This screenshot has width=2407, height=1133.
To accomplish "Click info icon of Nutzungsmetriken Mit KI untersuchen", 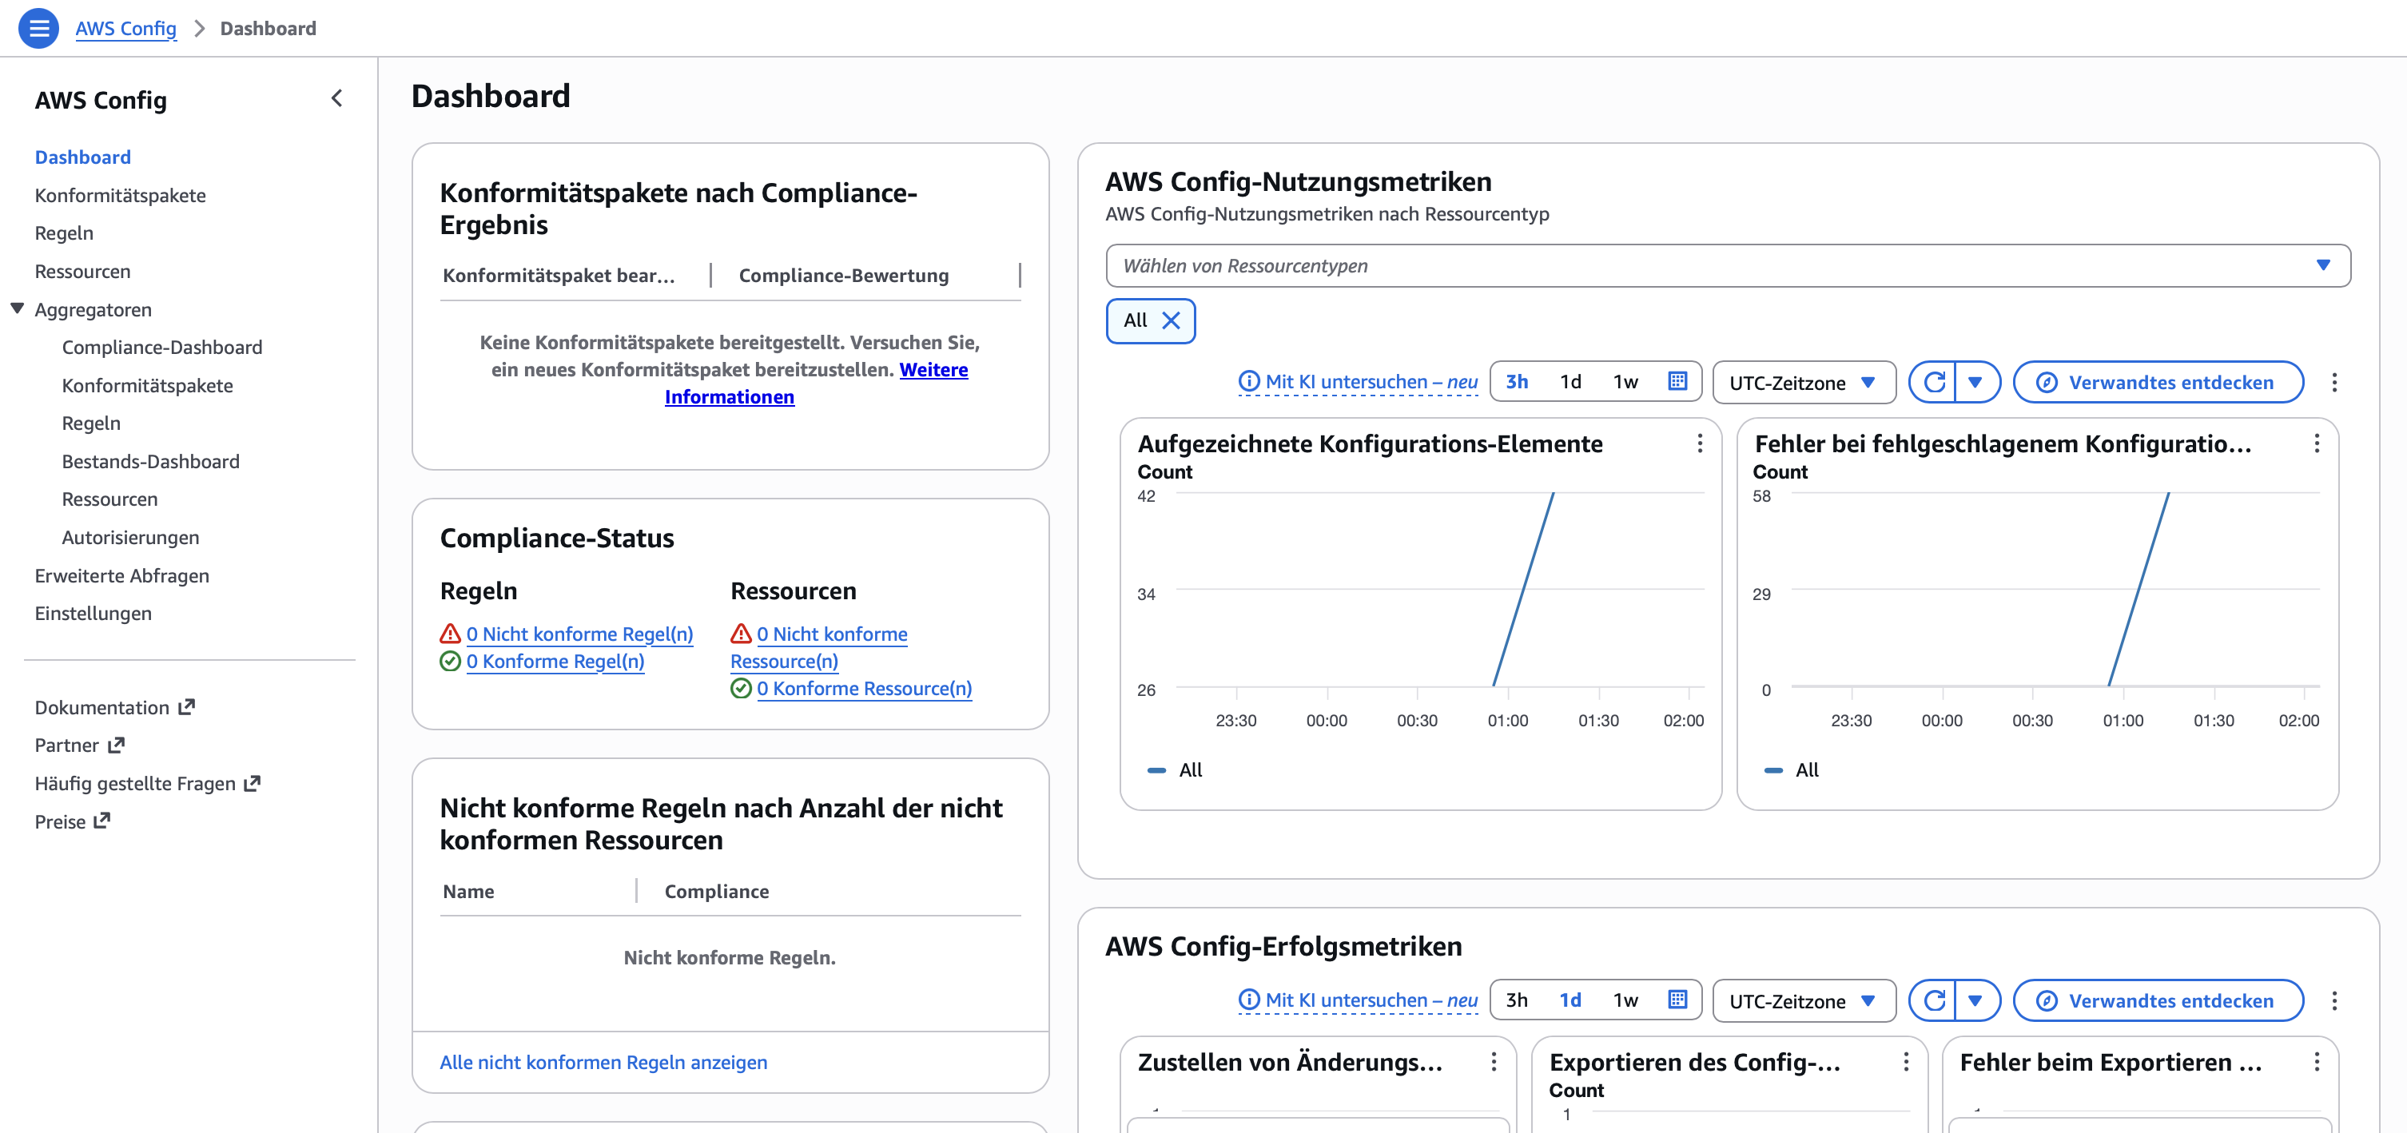I will [x=1248, y=381].
